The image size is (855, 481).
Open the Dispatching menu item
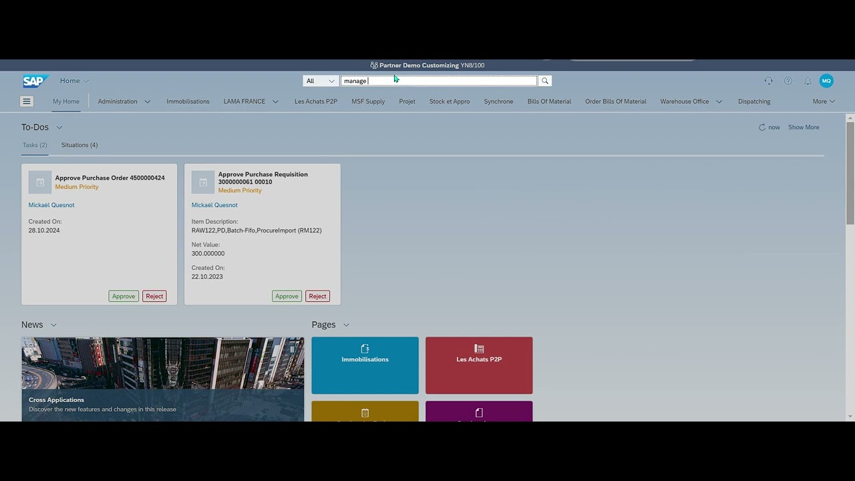coord(754,102)
